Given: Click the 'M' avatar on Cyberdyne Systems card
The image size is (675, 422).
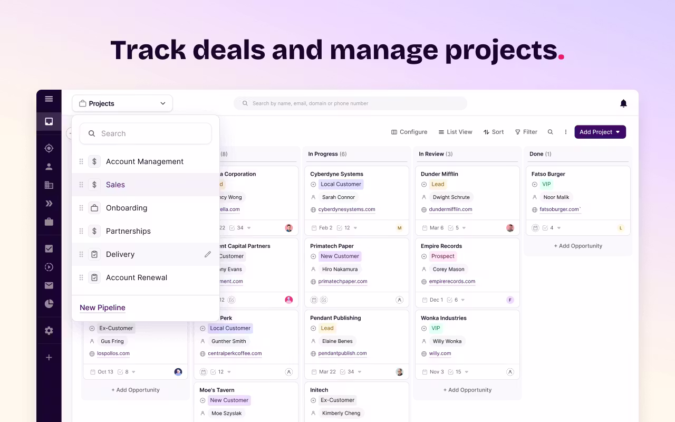Looking at the screenshot, I should [x=400, y=228].
